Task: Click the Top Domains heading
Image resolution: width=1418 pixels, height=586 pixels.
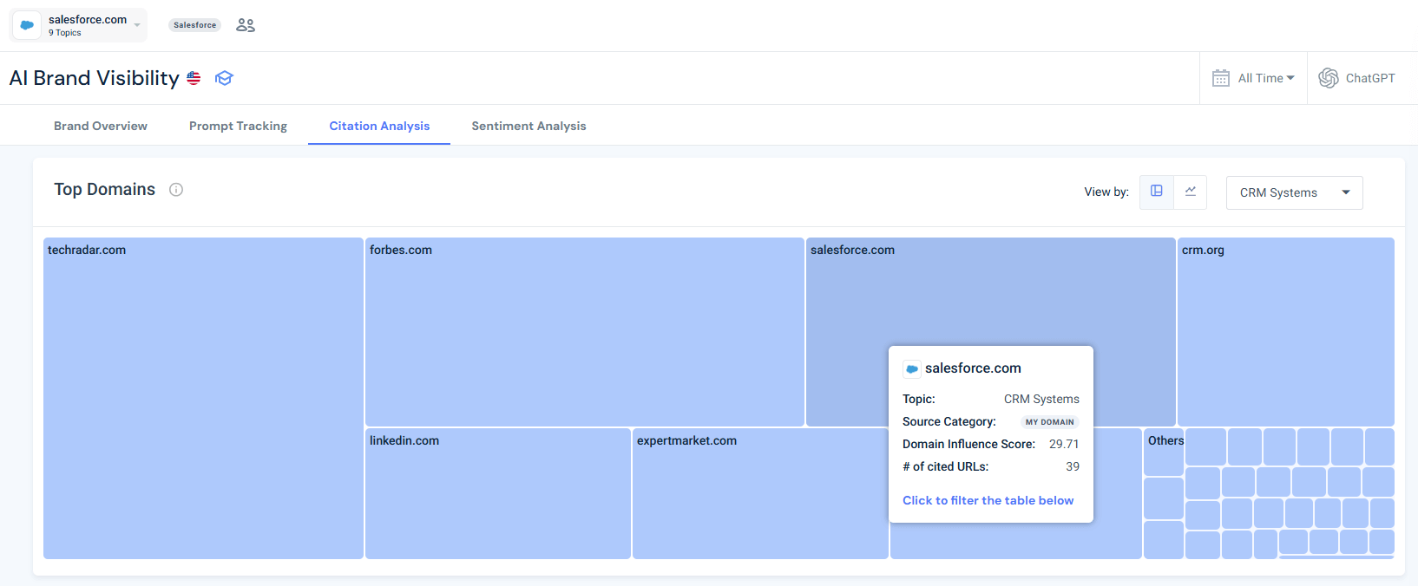Action: [104, 189]
